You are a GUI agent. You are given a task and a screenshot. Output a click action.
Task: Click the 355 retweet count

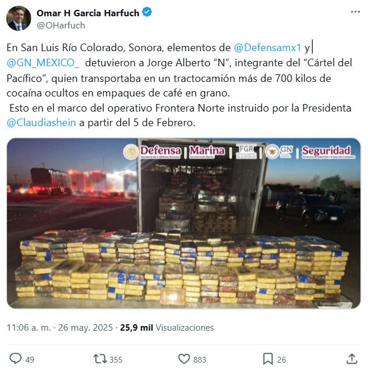tap(116, 360)
